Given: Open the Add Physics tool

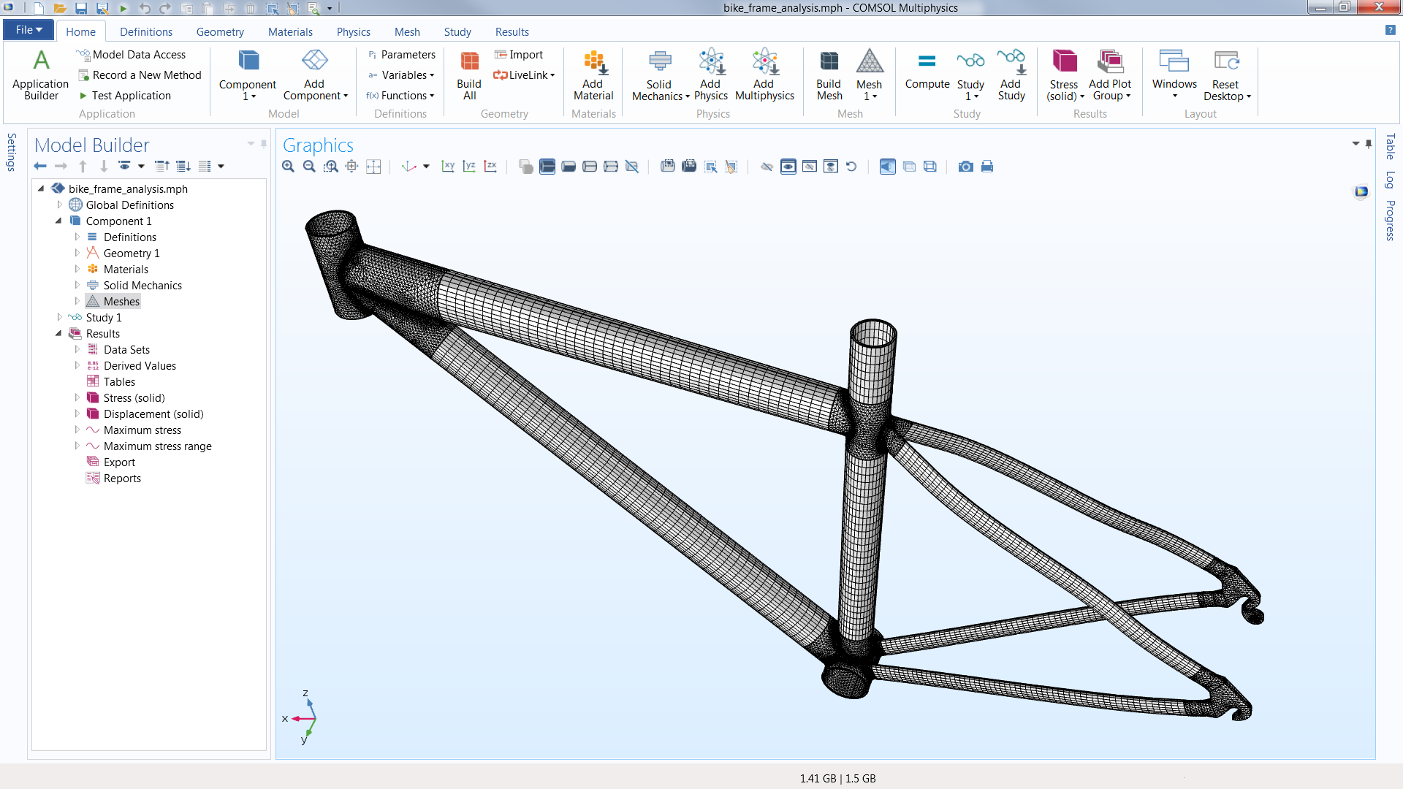Looking at the screenshot, I should 710,71.
